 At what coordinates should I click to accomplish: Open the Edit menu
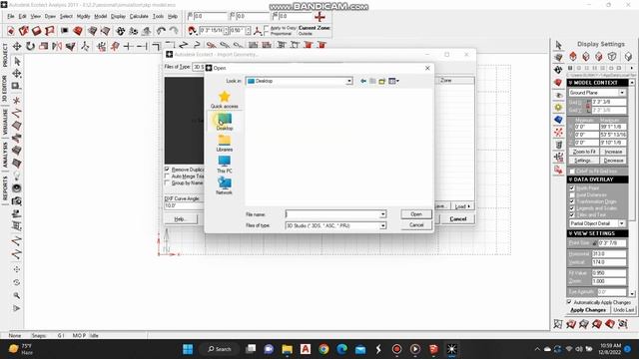[x=22, y=16]
